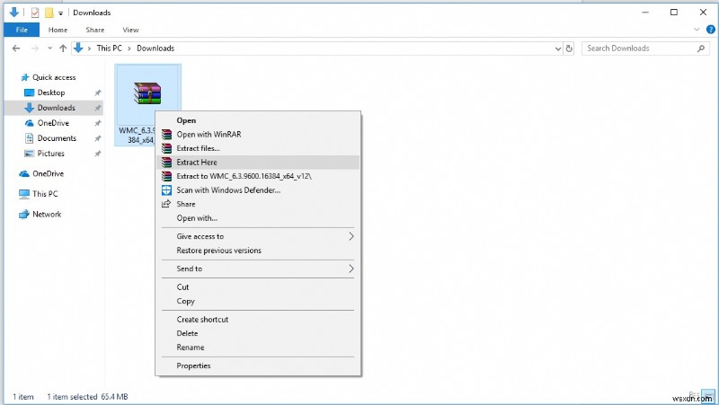Click the Back navigation arrow

(16, 48)
